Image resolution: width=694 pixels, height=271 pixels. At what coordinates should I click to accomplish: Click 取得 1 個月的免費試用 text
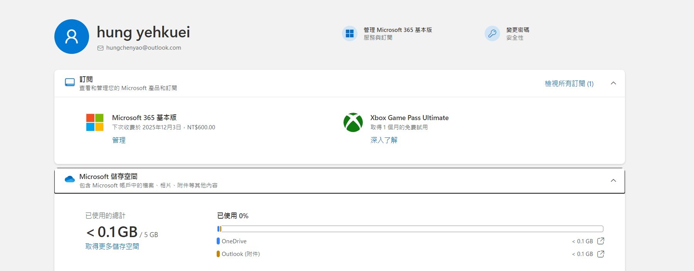pos(399,127)
